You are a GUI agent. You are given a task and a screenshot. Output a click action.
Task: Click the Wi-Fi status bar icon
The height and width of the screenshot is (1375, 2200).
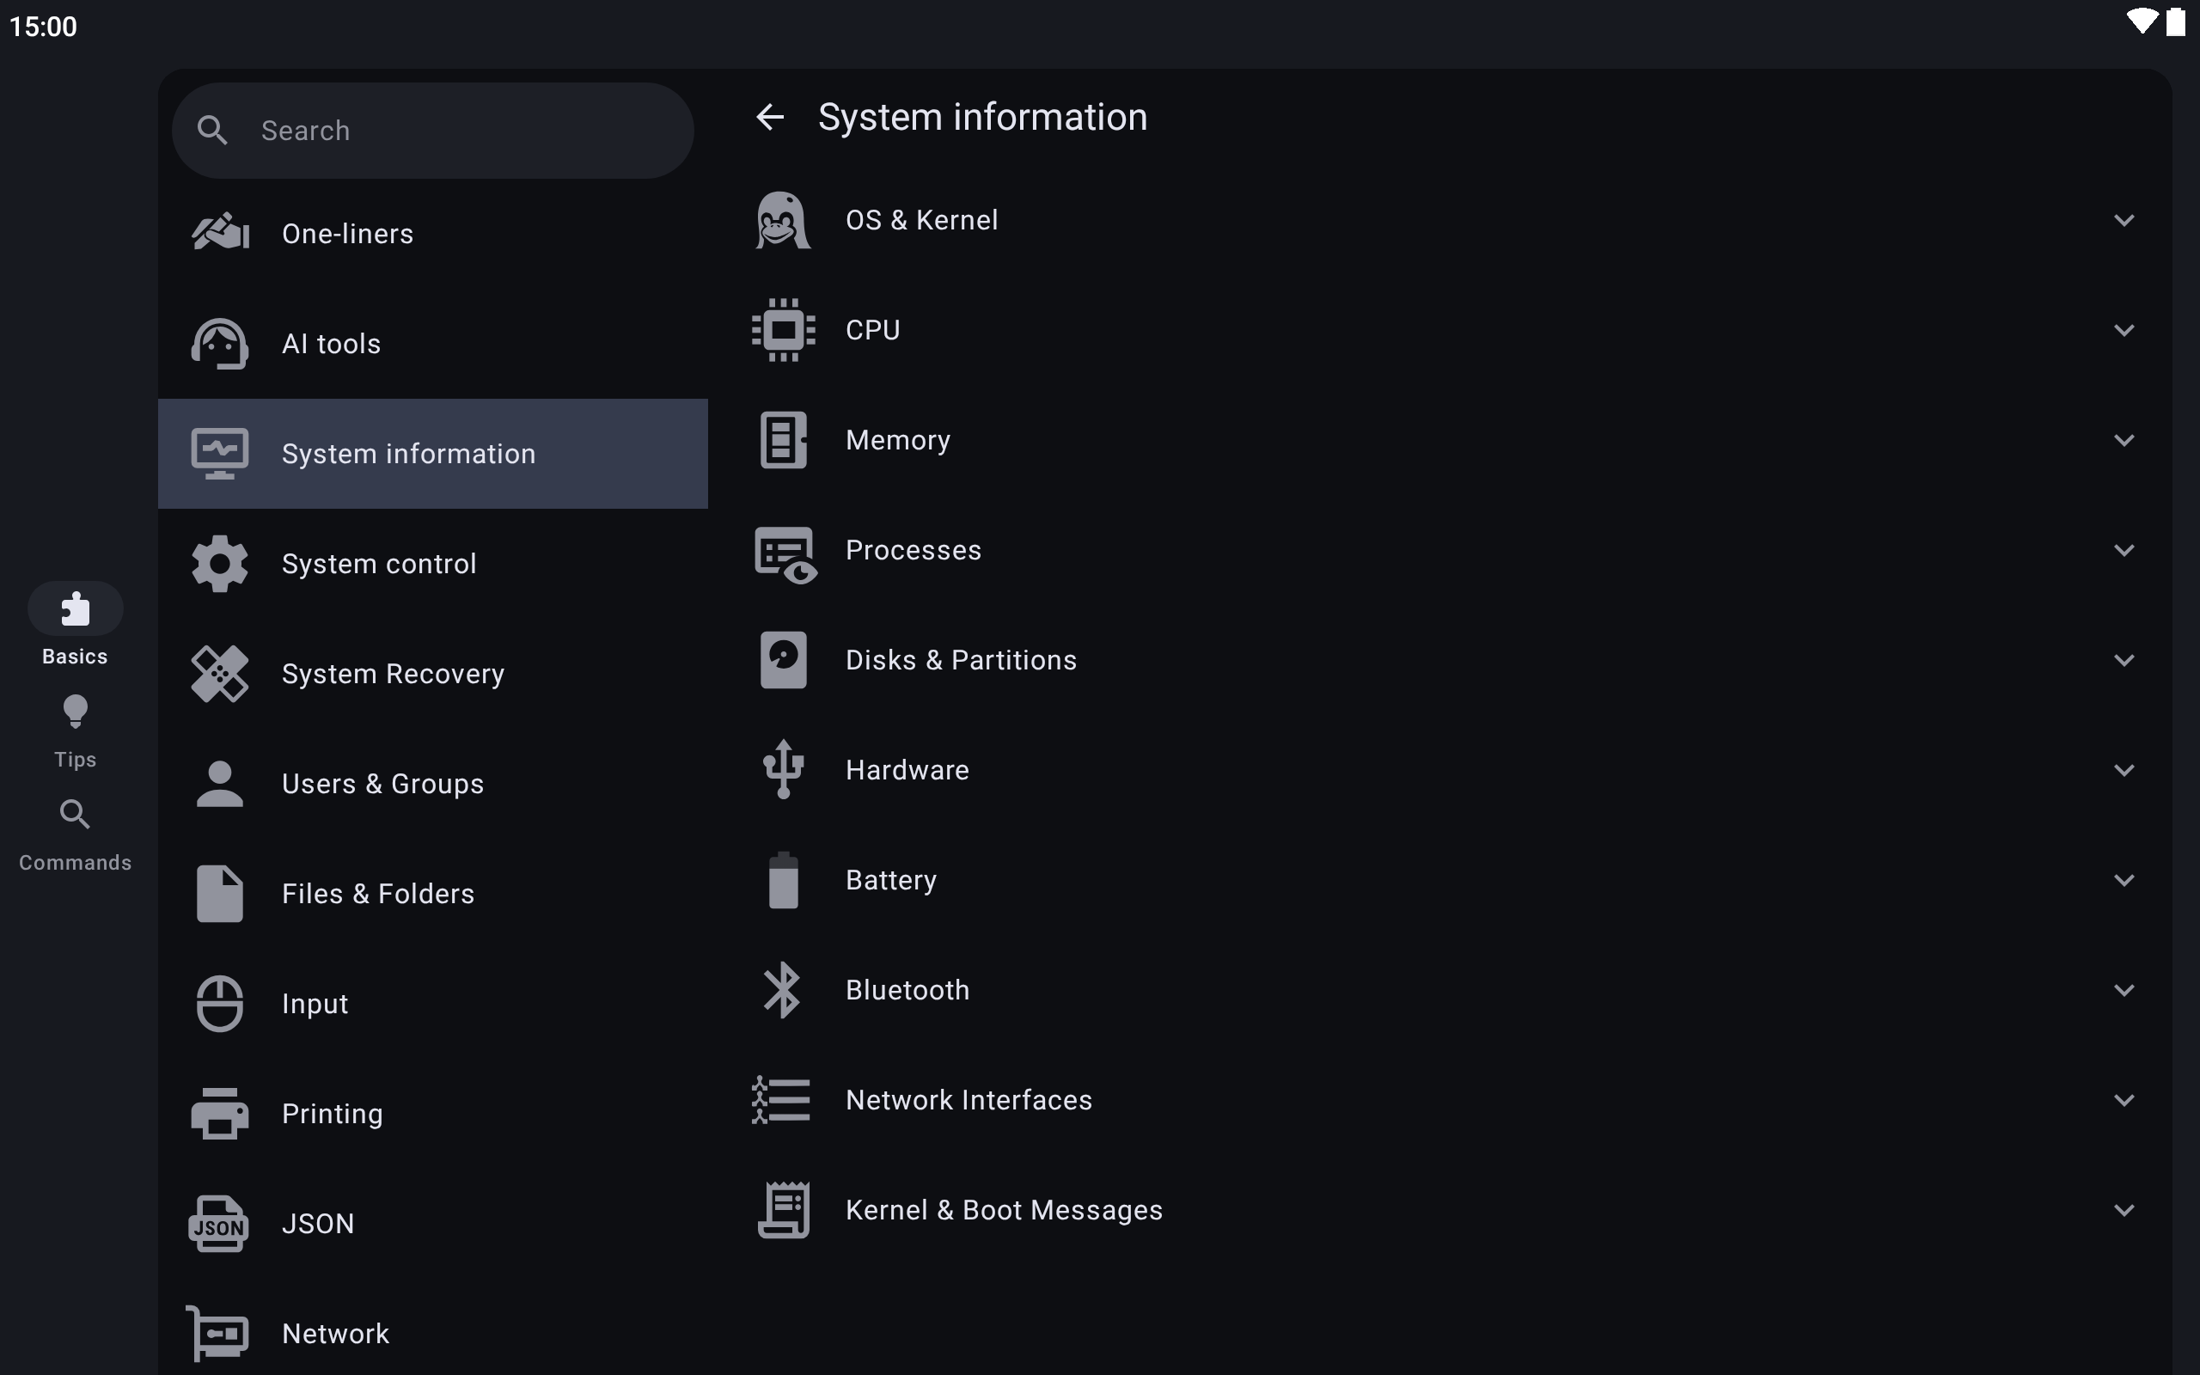pyautogui.click(x=2142, y=21)
